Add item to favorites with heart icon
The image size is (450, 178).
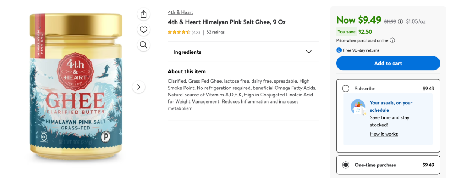(x=143, y=30)
